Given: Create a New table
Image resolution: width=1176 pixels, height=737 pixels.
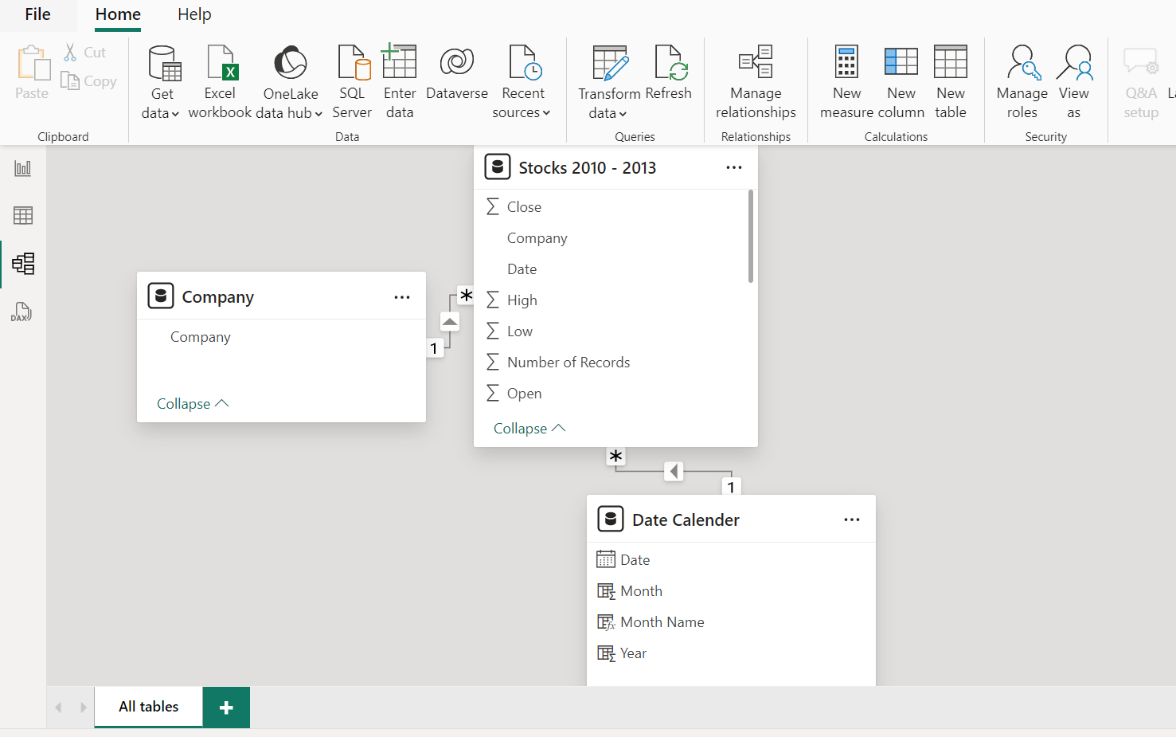Looking at the screenshot, I should 951,82.
